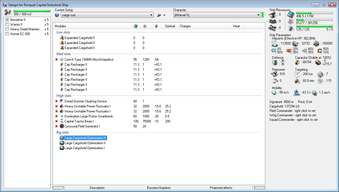Click the Modules column header
Image resolution: width=339 pixels, height=192 pixels.
pos(92,26)
